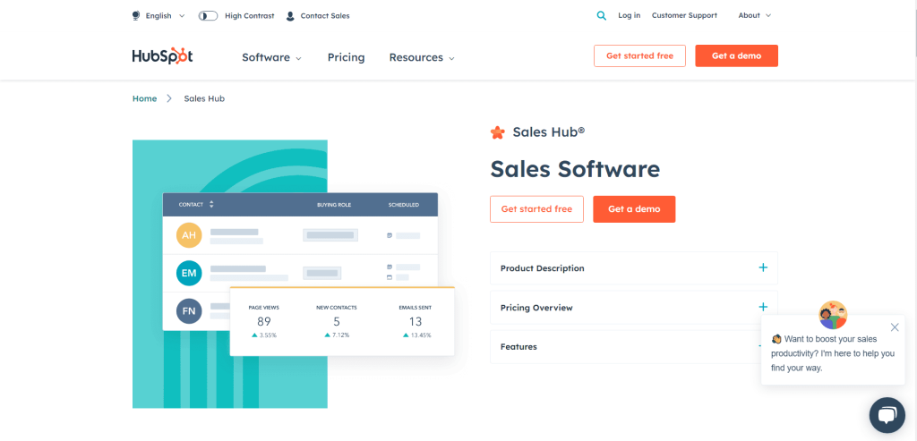Image resolution: width=917 pixels, height=441 pixels.
Task: Expand the Resources menu
Action: click(422, 57)
